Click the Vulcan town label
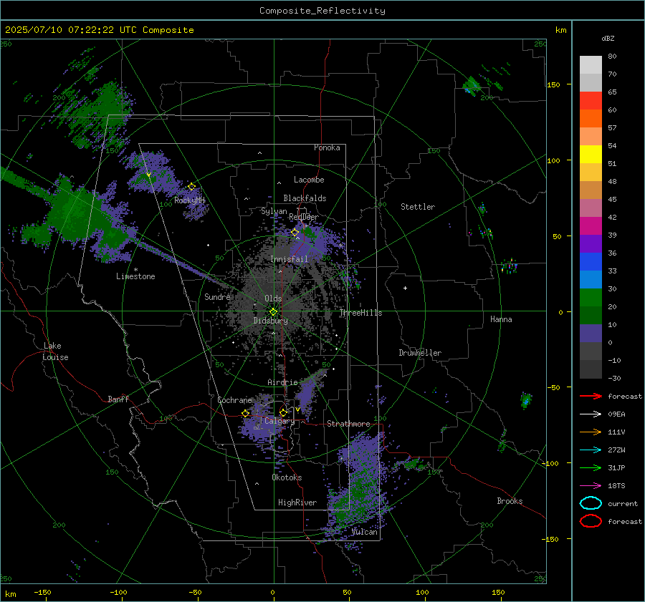Image resolution: width=645 pixels, height=602 pixels. [x=364, y=532]
